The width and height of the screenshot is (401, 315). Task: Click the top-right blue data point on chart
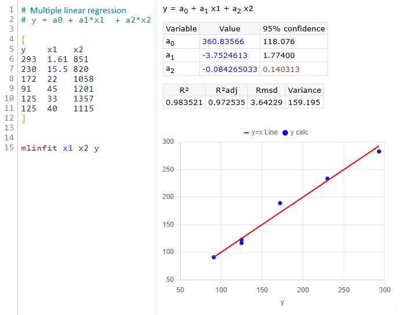pos(379,151)
